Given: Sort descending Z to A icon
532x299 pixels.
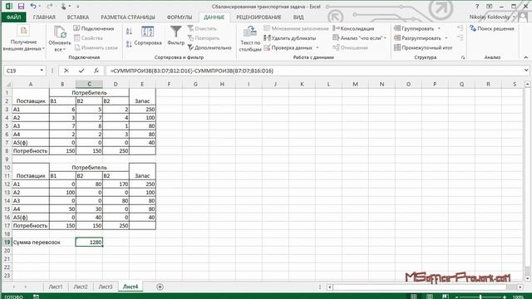Looking at the screenshot, I should (129, 44).
